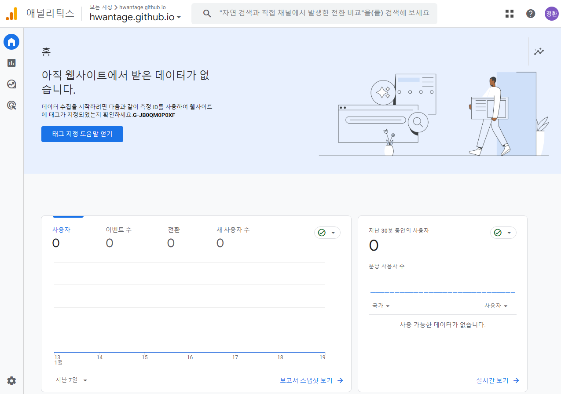Click the 태그 지정 도움말 얻기 button
This screenshot has width=561, height=394.
(x=82, y=134)
